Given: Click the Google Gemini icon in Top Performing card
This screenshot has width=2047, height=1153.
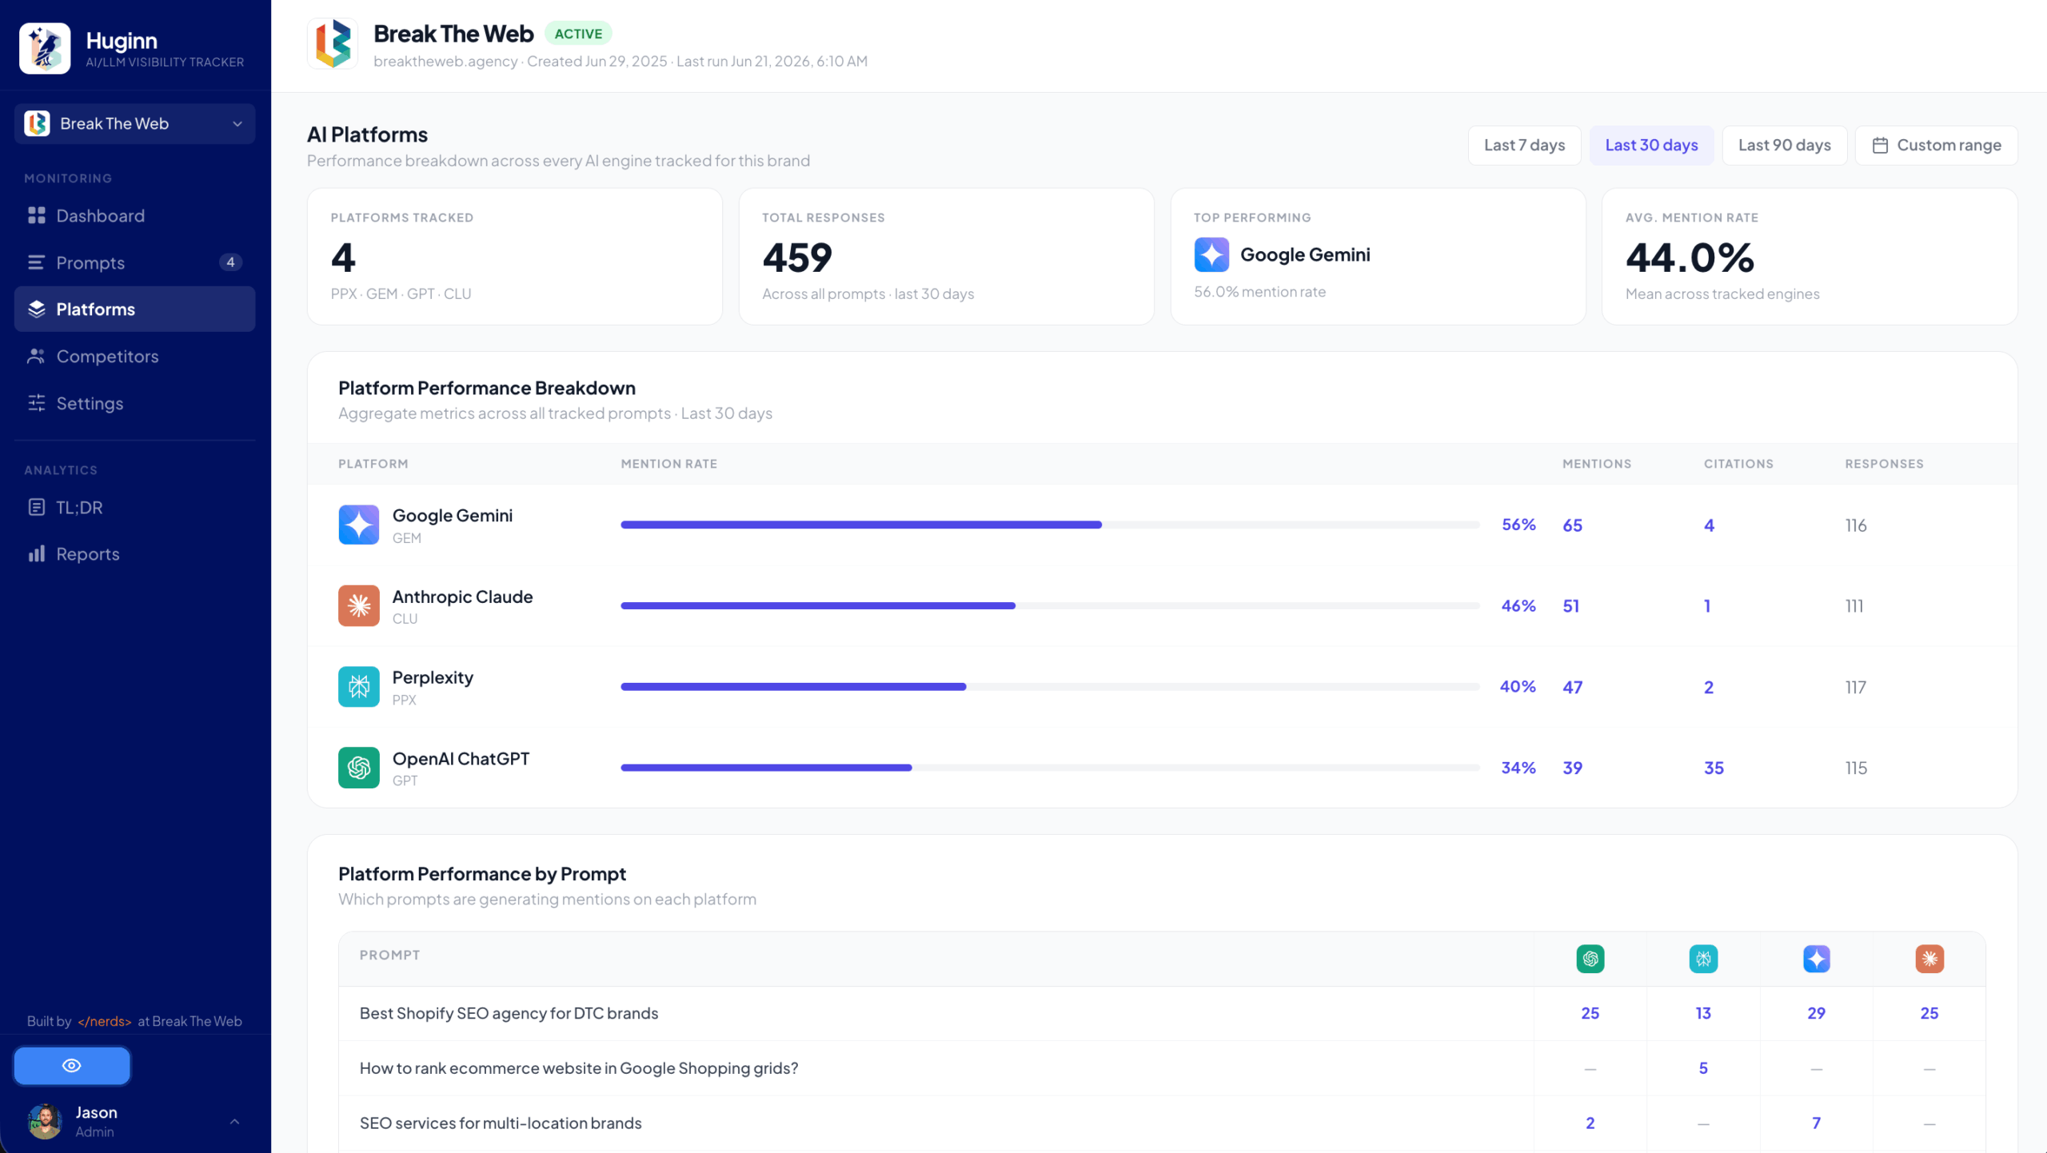Looking at the screenshot, I should pyautogui.click(x=1211, y=255).
